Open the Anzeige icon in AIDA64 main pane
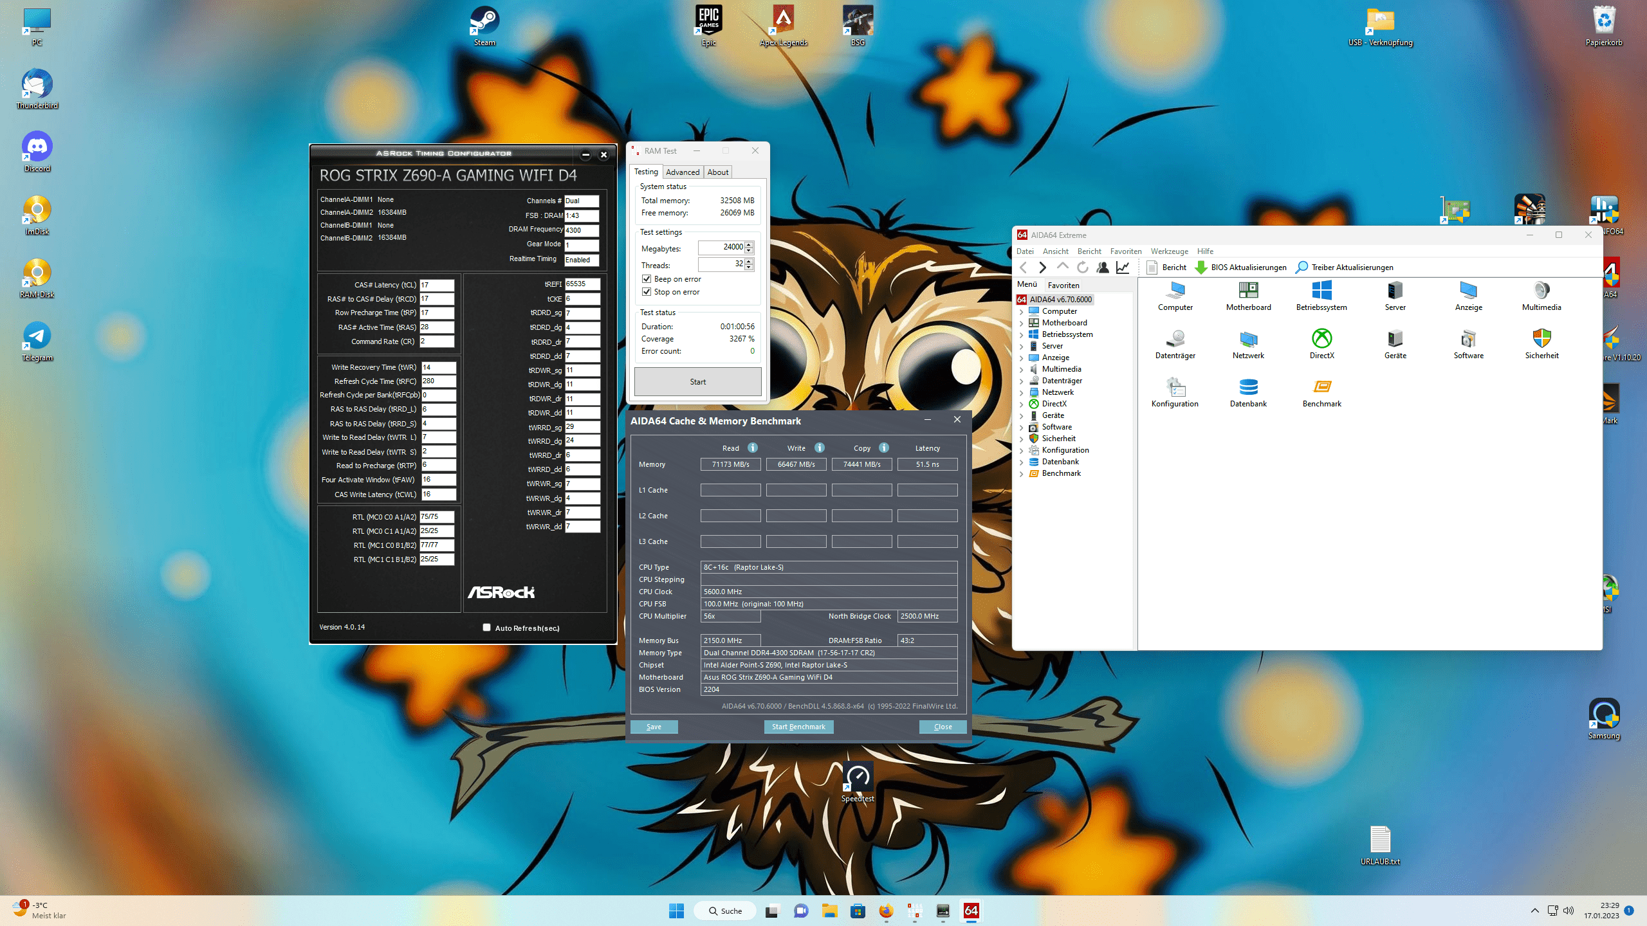The width and height of the screenshot is (1647, 926). 1468,296
